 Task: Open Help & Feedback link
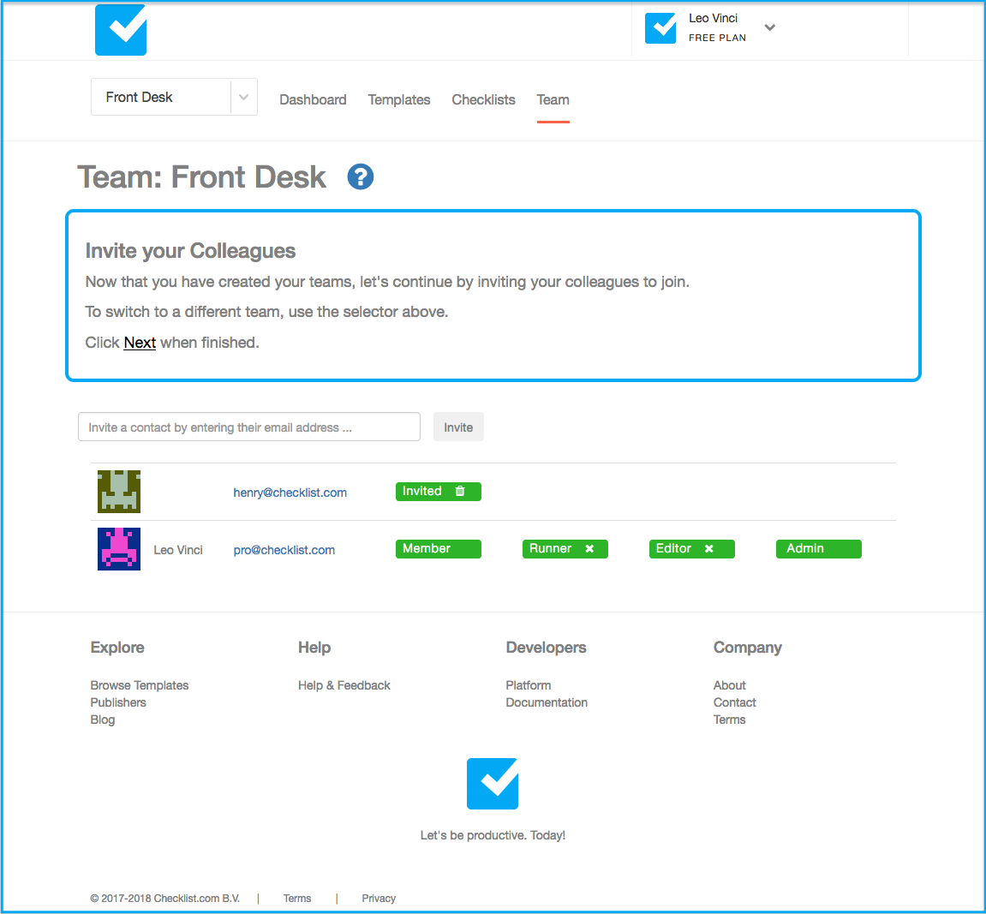pyautogui.click(x=344, y=685)
